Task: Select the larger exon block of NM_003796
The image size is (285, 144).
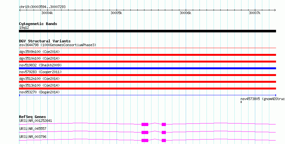Action: (x=145, y=140)
